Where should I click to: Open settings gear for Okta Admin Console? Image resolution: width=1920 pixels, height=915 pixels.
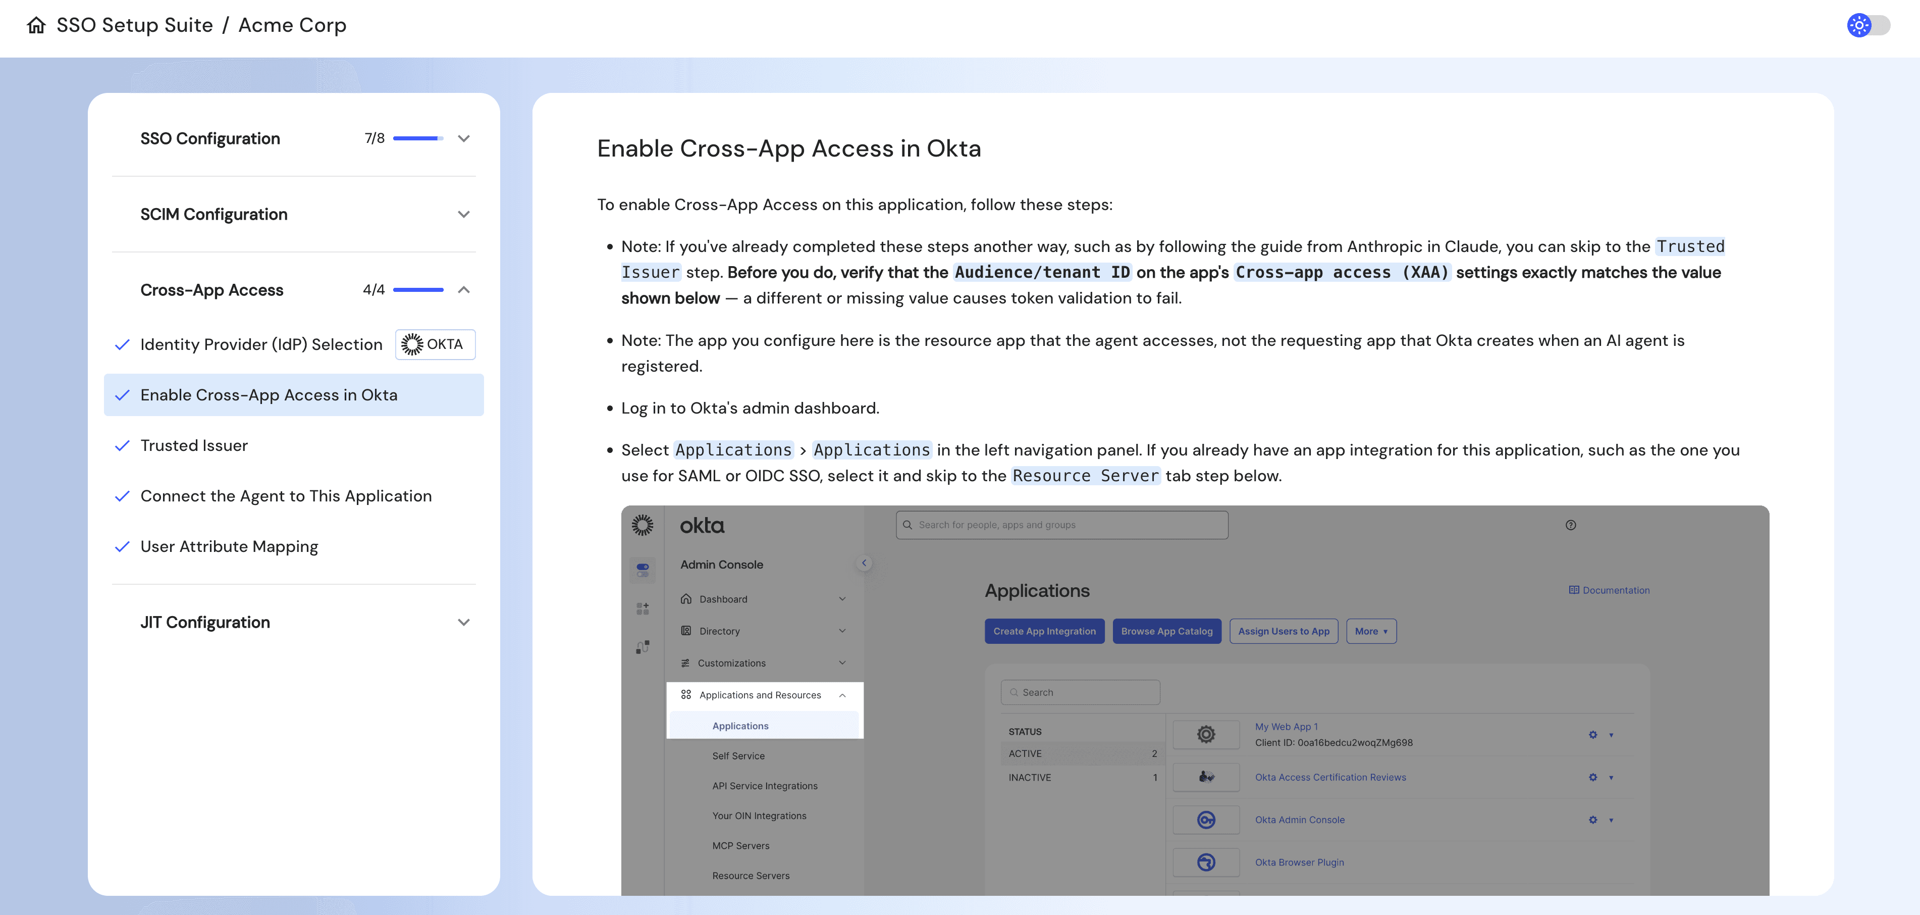point(1593,820)
